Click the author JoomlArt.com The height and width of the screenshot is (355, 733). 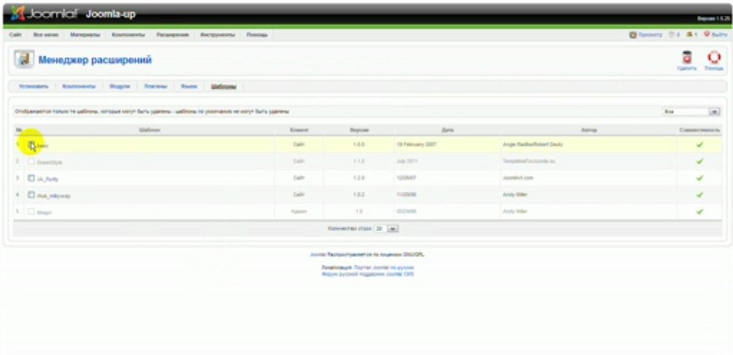518,178
